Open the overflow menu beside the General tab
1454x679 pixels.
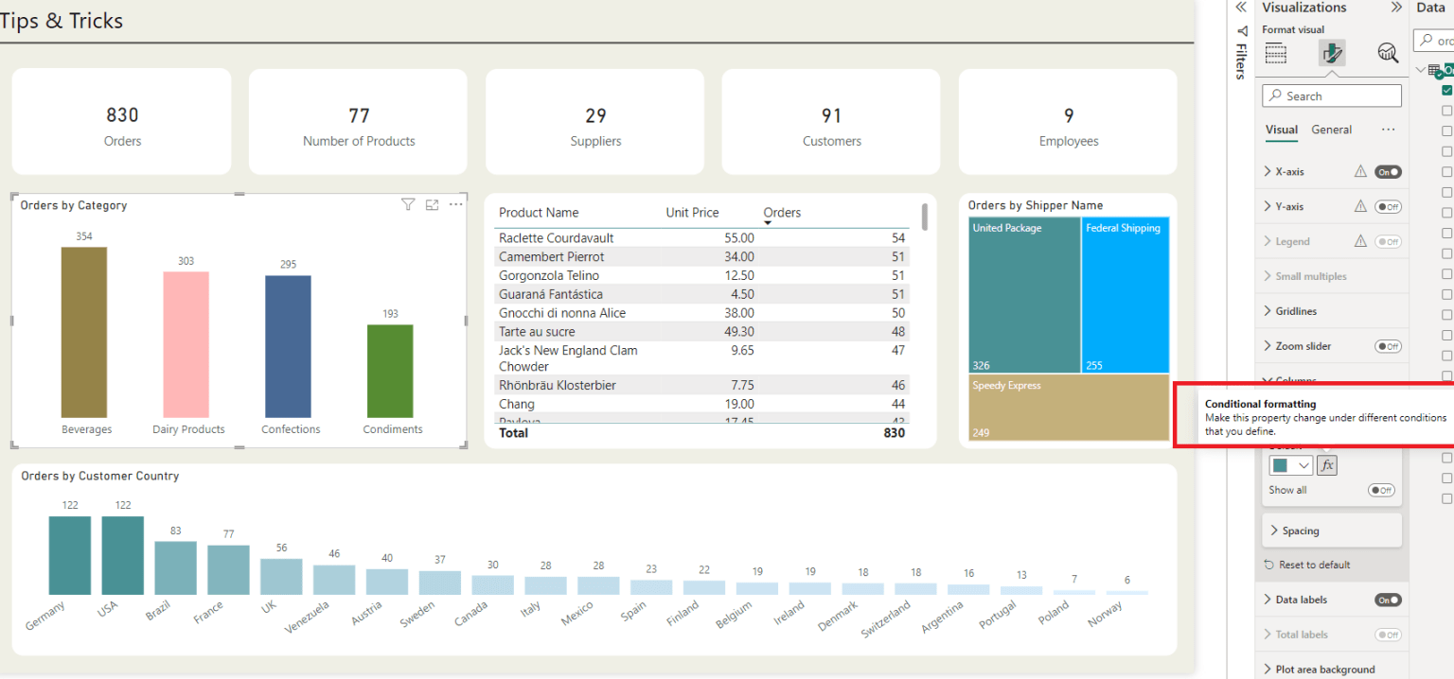1389,130
